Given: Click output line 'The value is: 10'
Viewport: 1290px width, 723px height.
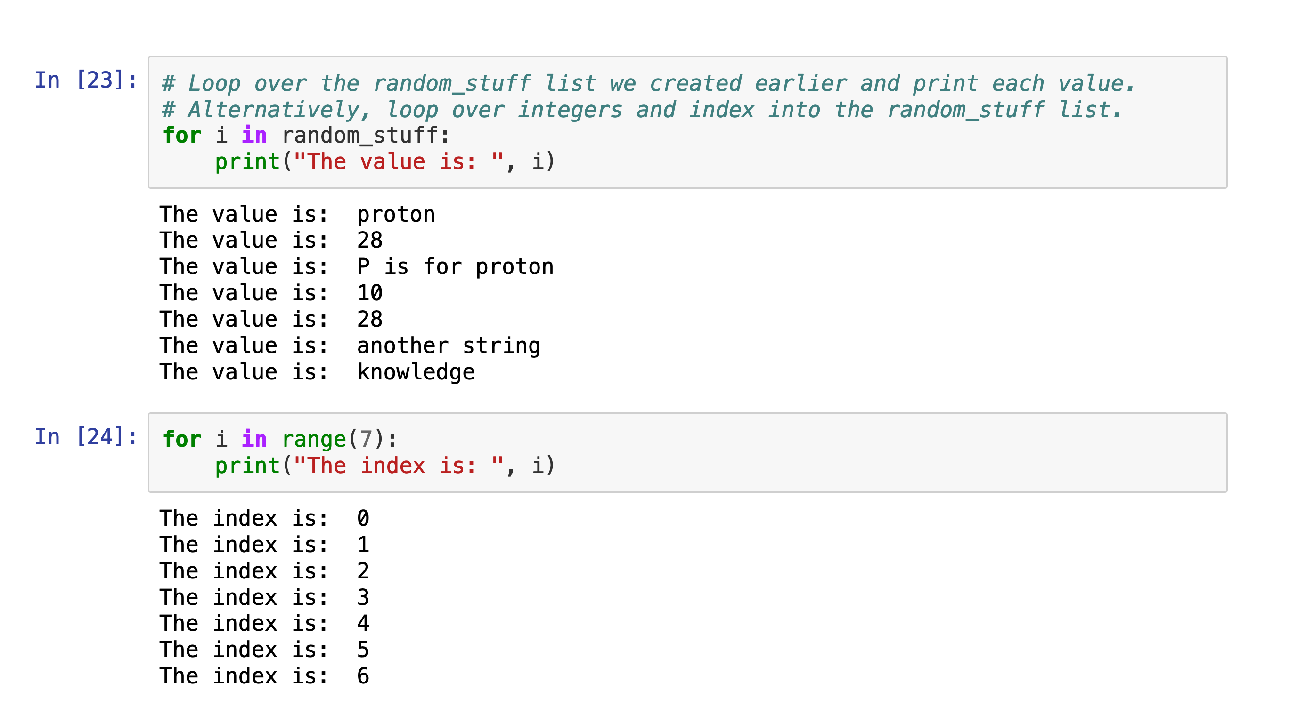Looking at the screenshot, I should [270, 293].
